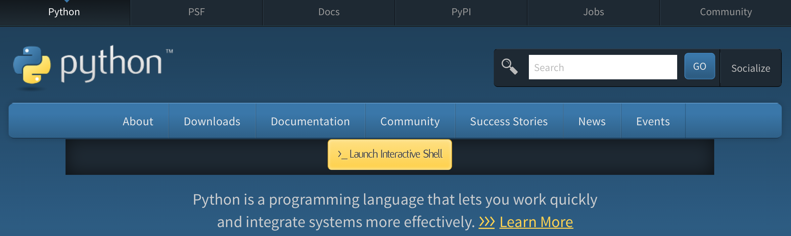Select Community in the top bar

pos(726,12)
